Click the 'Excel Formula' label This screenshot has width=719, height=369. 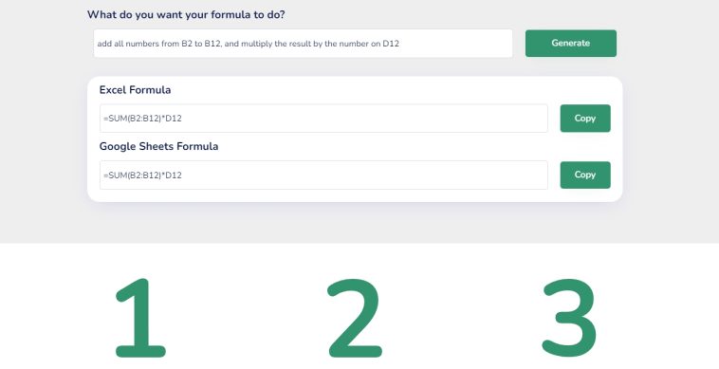[136, 90]
